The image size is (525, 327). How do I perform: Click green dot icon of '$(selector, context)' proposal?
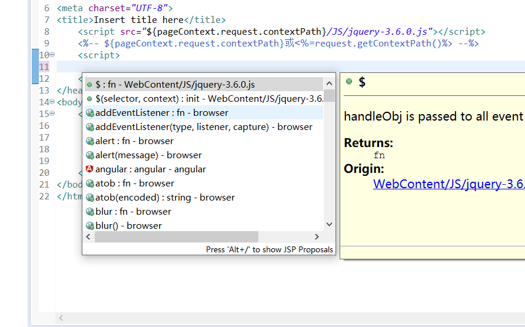click(x=89, y=99)
